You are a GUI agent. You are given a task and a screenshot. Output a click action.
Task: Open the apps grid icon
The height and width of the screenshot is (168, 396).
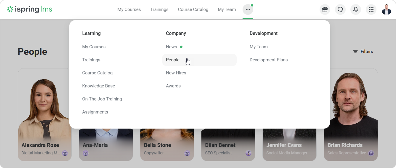tap(371, 9)
